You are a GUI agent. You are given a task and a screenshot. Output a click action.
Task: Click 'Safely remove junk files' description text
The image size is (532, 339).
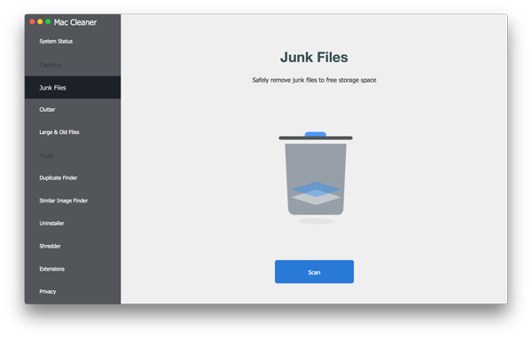pyautogui.click(x=314, y=80)
